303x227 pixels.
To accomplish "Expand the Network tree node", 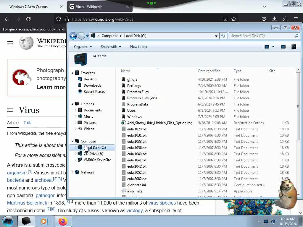I will point(73,172).
